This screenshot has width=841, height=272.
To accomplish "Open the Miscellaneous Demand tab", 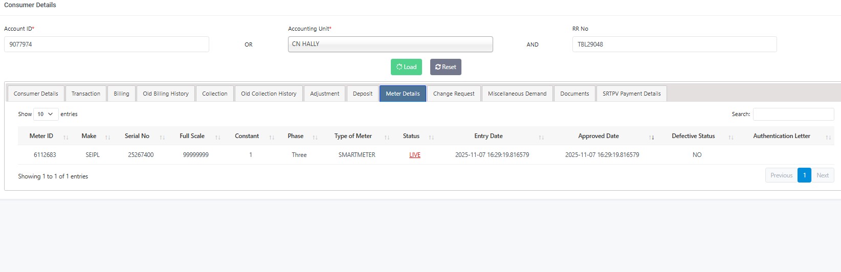I will pos(517,94).
